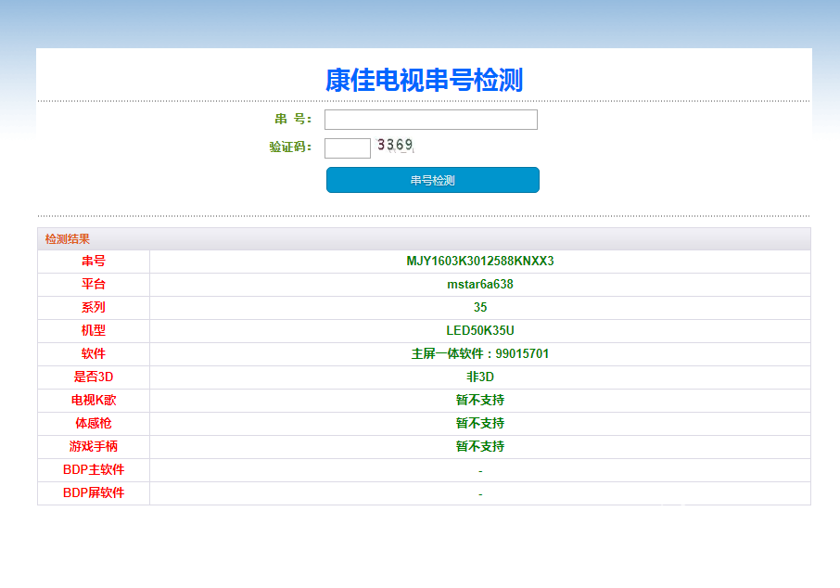840x588 pixels.
Task: Select series value 35
Action: point(480,307)
